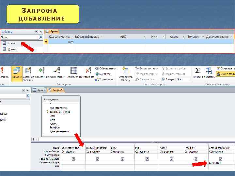The width and height of the screenshot is (235, 176).
Task: Click the Поле cell containing ИНН
Action: pos(147,148)
